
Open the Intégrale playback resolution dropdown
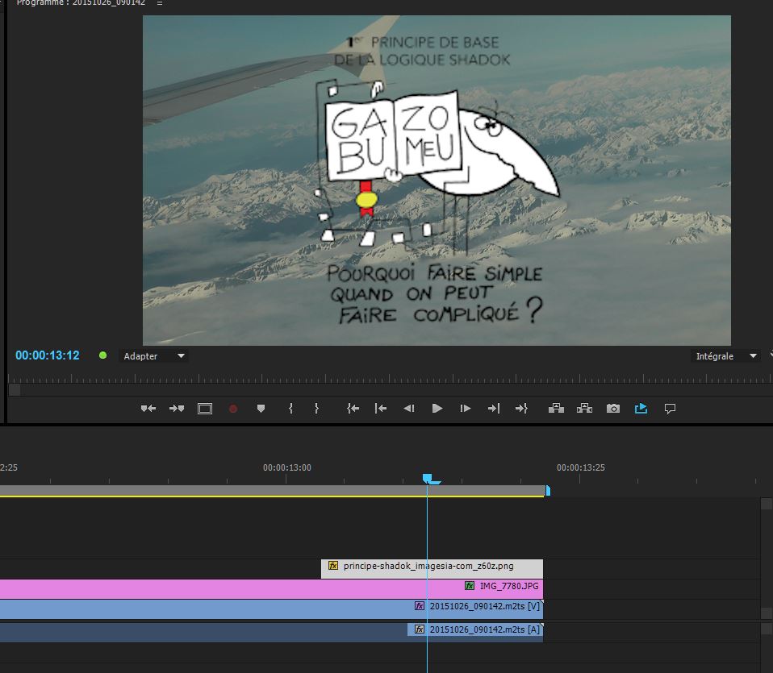pos(726,356)
